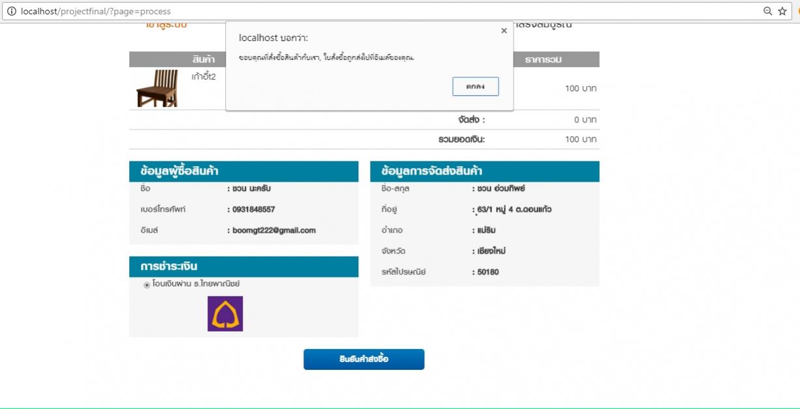Click the รวมยอดเงิน total label

pos(461,139)
